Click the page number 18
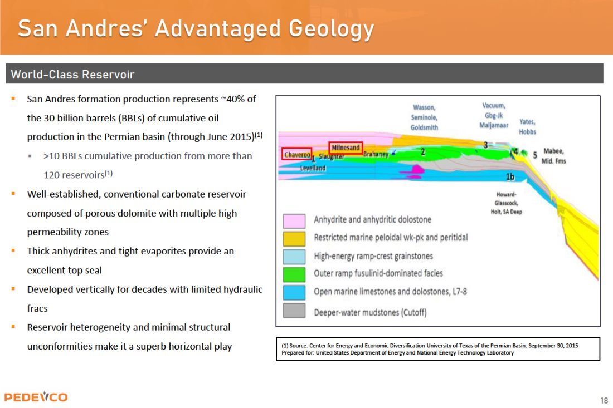 click(604, 400)
